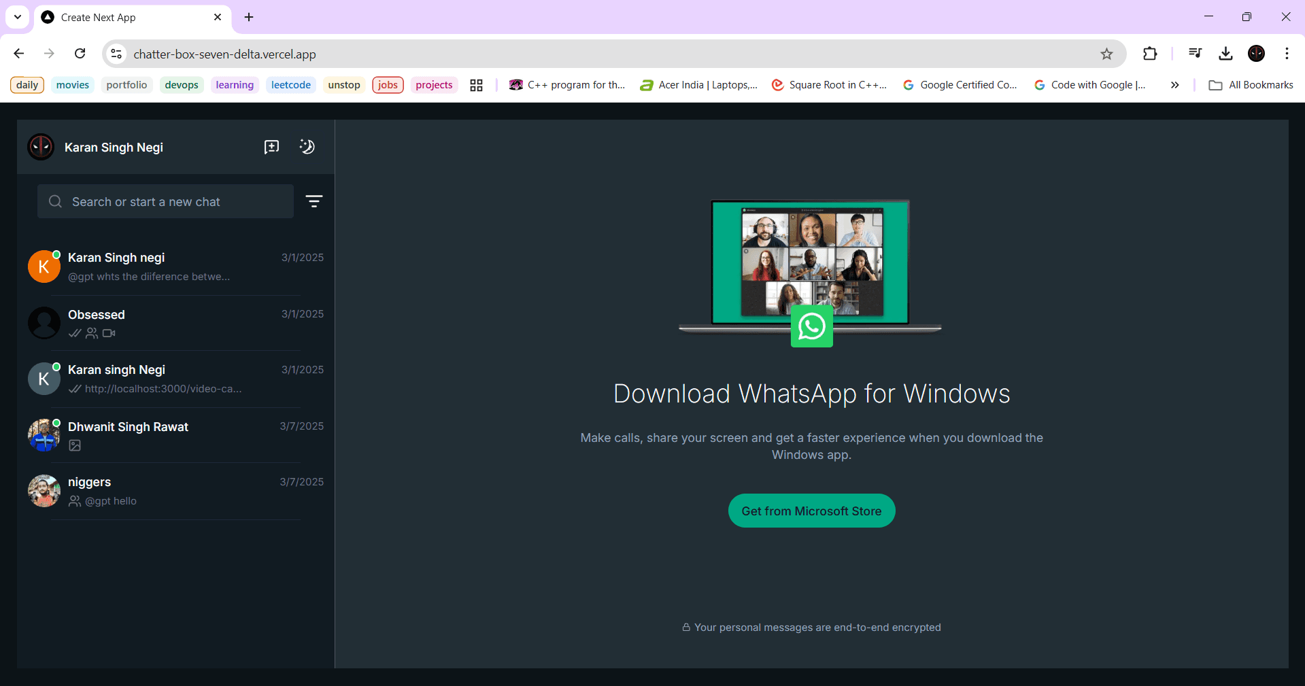Open the tab search dropdown arrow
The height and width of the screenshot is (686, 1305).
point(18,17)
